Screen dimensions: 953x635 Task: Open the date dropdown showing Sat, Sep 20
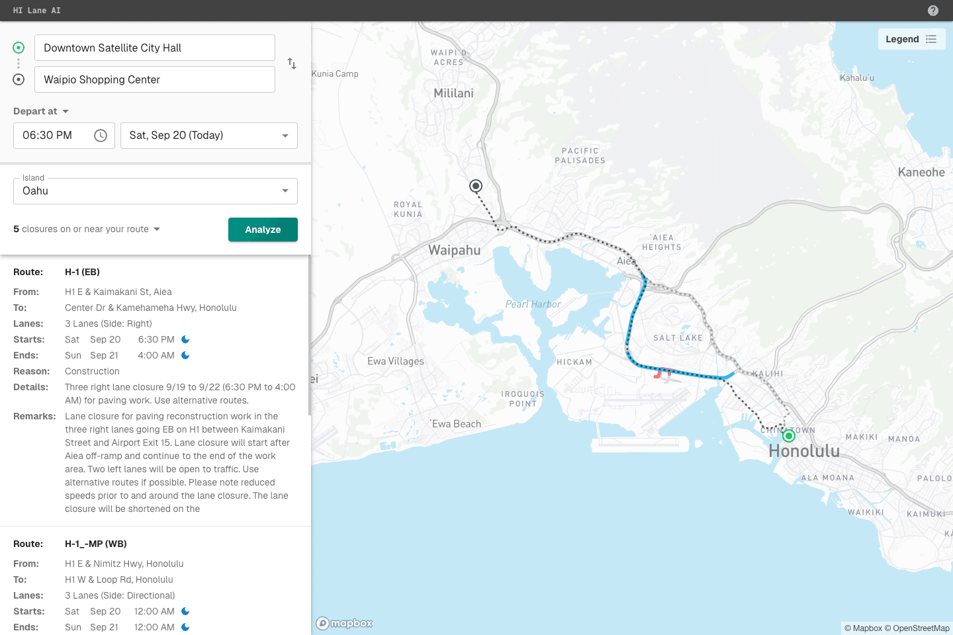pos(208,136)
